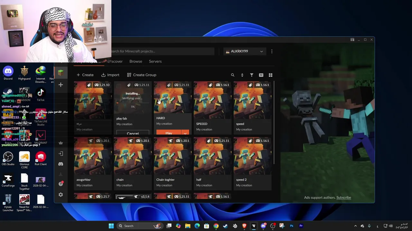Open the Chain togther profile thumbnail
This screenshot has height=231, width=412.
click(x=173, y=156)
